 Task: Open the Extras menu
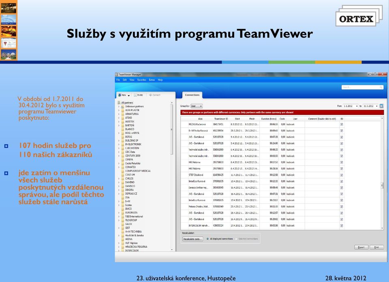[152, 80]
